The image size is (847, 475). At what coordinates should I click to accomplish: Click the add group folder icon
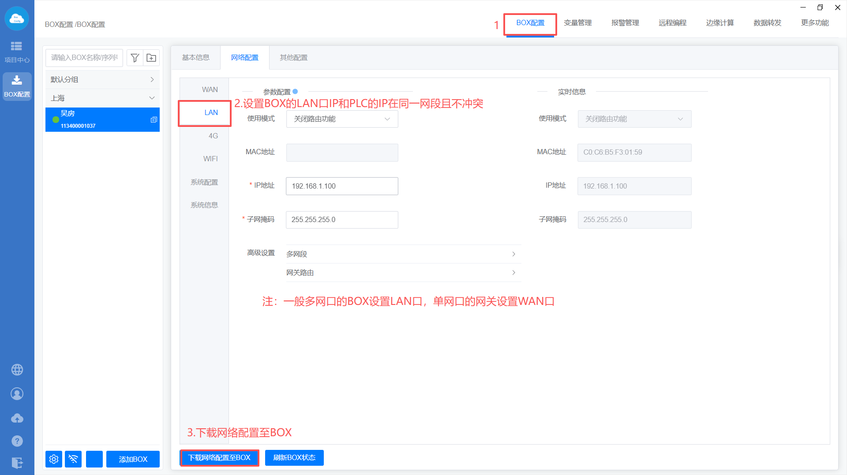pyautogui.click(x=151, y=58)
